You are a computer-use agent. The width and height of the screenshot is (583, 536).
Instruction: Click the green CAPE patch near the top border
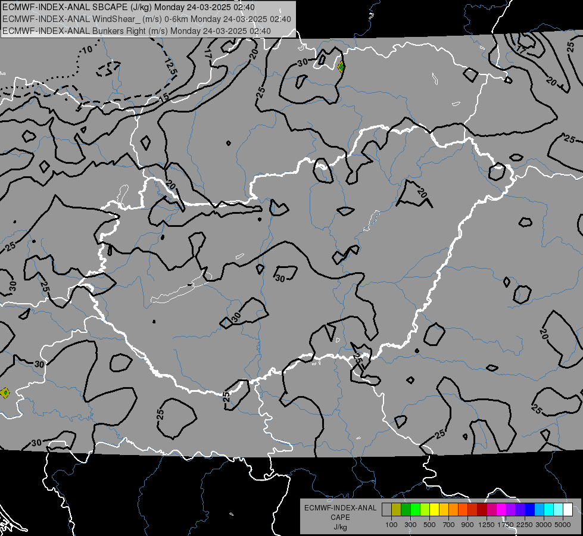341,67
